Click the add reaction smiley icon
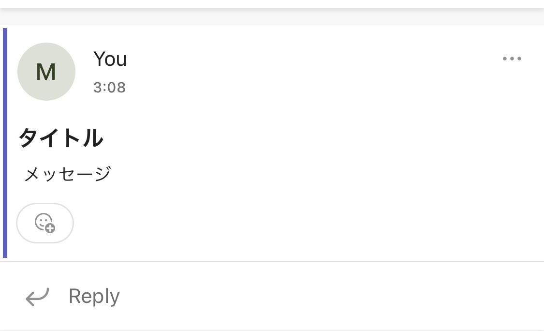Image resolution: width=544 pixels, height=331 pixels. [45, 223]
